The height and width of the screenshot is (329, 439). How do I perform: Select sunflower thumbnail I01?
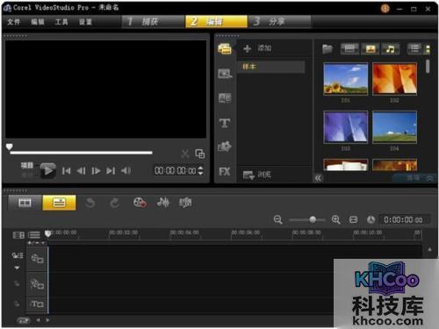coord(346,79)
